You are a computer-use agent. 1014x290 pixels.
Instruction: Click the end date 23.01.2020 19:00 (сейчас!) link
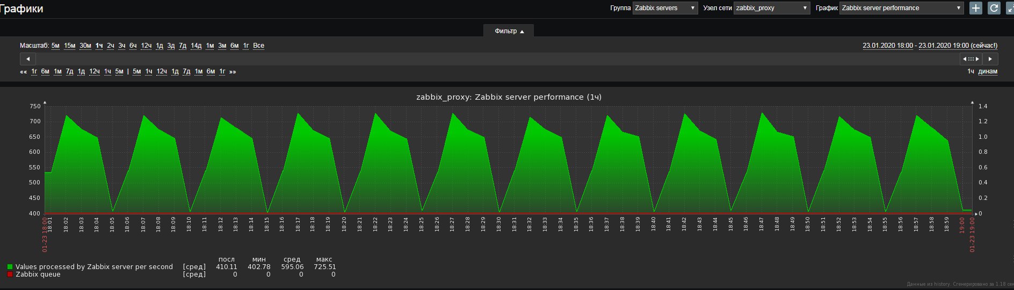958,46
